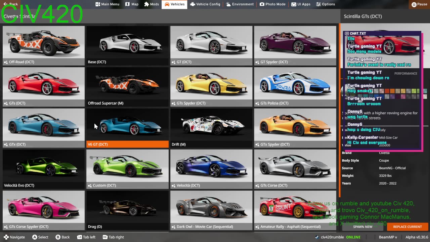Open the Options tab
Image resolution: width=430 pixels, height=242 pixels.
(325, 4)
